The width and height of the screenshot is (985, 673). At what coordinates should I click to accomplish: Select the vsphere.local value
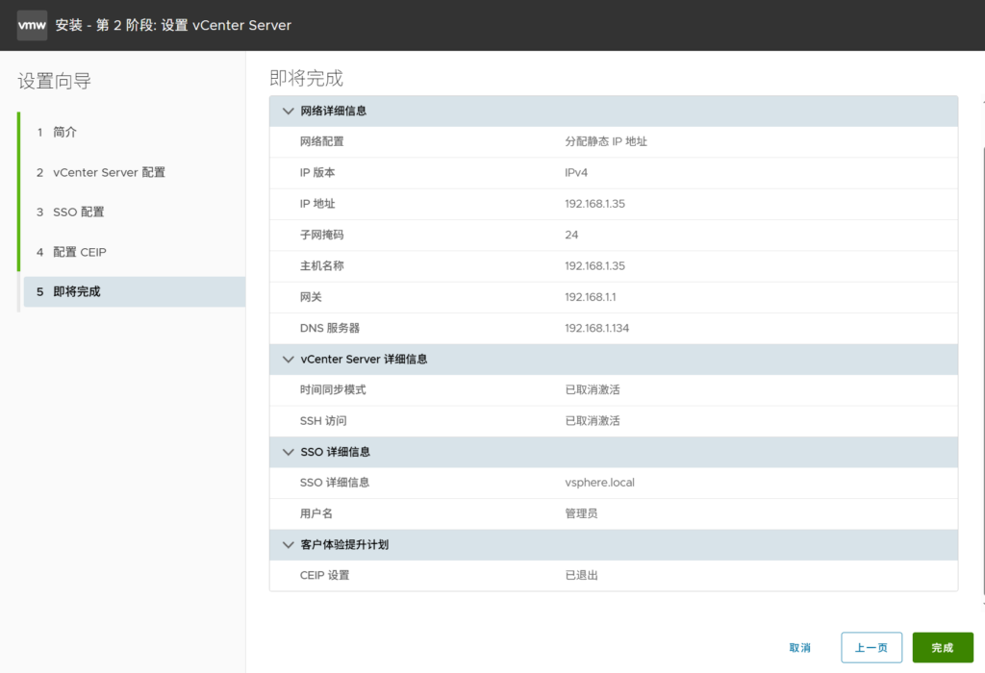(x=599, y=483)
